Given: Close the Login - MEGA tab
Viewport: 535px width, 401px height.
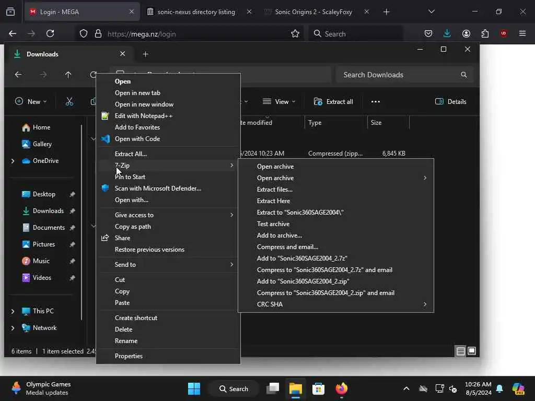Looking at the screenshot, I should (x=131, y=11).
